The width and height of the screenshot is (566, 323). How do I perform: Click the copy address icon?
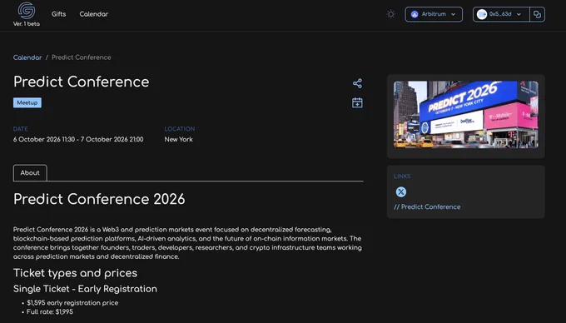click(537, 14)
